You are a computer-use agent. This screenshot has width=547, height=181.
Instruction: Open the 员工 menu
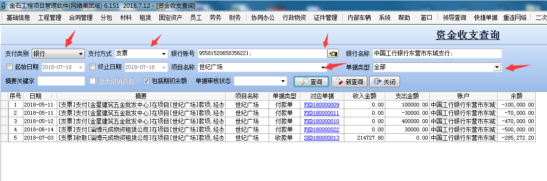click(196, 18)
